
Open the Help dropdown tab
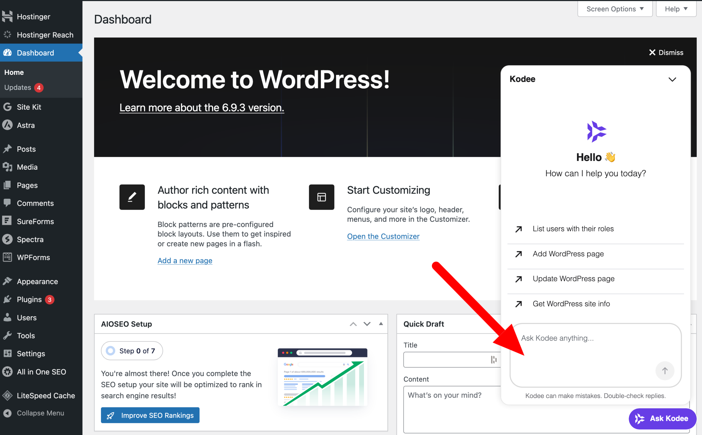coord(676,9)
